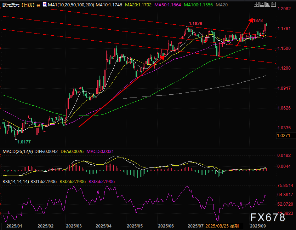Select the 欧元美元 symbol name
Screen dimensions: 296x230
point(10,5)
